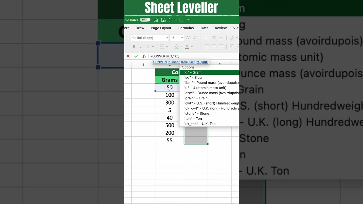
Task: Select the "g" - Gram option
Action: pos(209,72)
